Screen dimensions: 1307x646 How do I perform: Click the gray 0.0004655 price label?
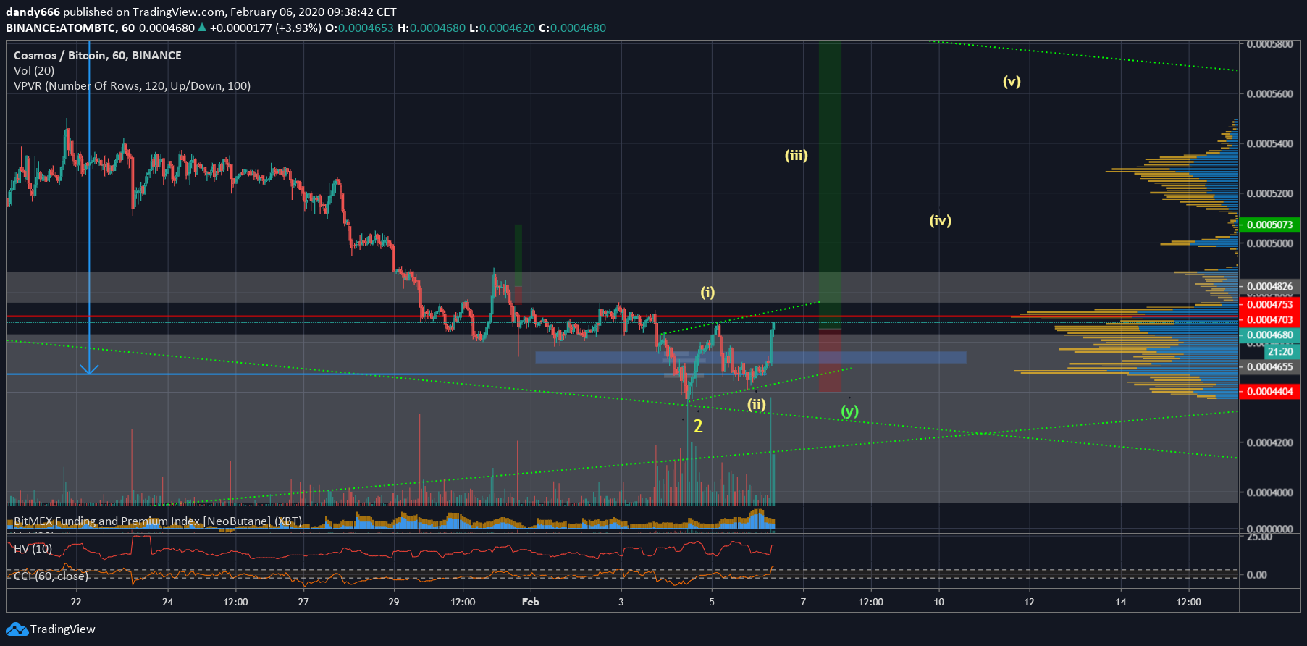pyautogui.click(x=1269, y=366)
